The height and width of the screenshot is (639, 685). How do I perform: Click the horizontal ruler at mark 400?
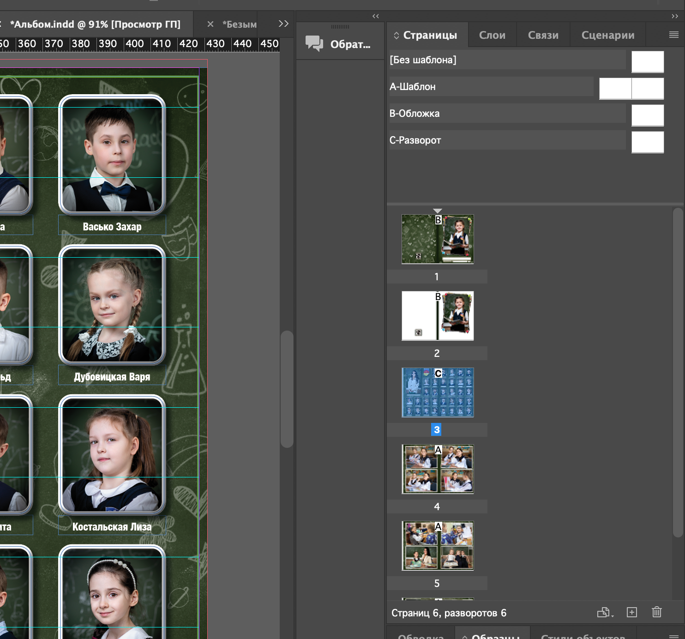135,44
